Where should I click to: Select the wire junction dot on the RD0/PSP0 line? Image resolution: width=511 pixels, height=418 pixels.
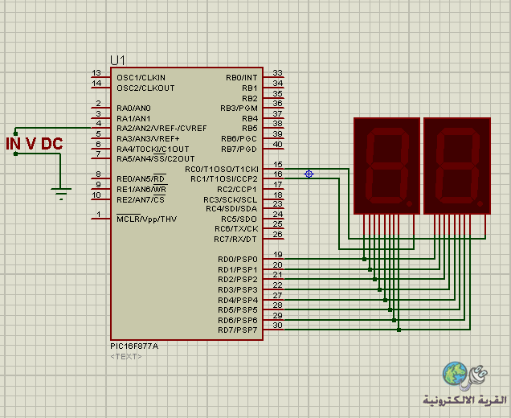[x=364, y=259]
